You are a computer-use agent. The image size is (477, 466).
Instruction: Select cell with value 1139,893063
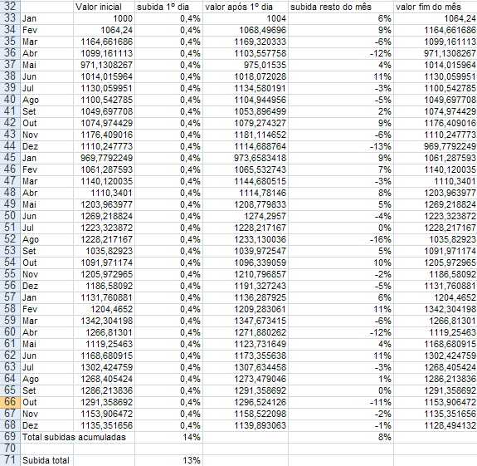(246, 425)
